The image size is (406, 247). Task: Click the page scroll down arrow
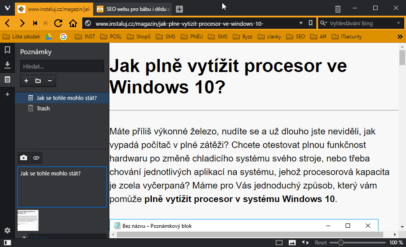(x=402, y=227)
